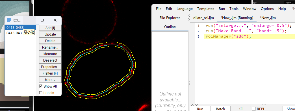
Task: Maximize the ROI Manager window
Action: [x=42, y=20]
